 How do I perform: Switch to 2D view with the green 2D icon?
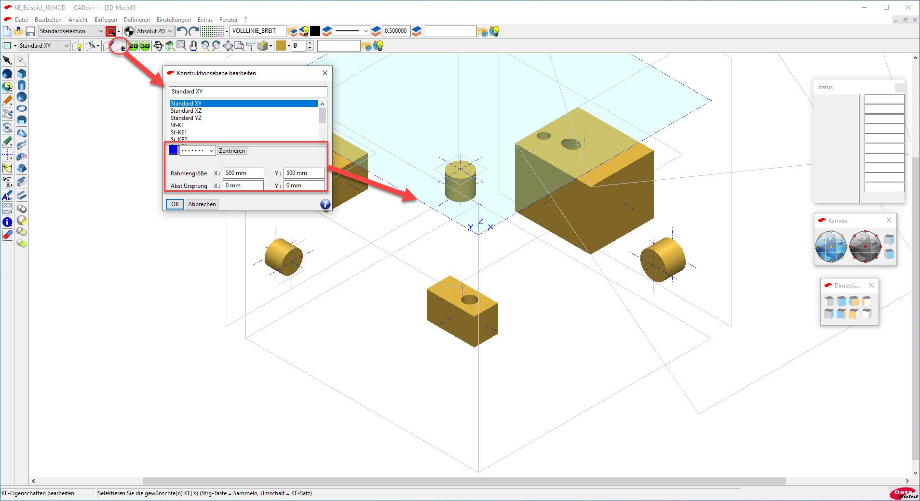[134, 46]
